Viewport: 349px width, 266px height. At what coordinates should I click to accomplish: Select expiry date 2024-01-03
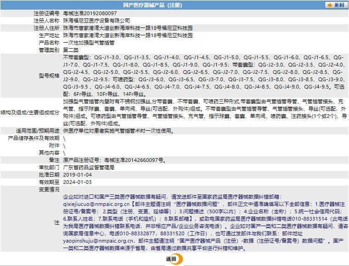pyautogui.click(x=78, y=182)
